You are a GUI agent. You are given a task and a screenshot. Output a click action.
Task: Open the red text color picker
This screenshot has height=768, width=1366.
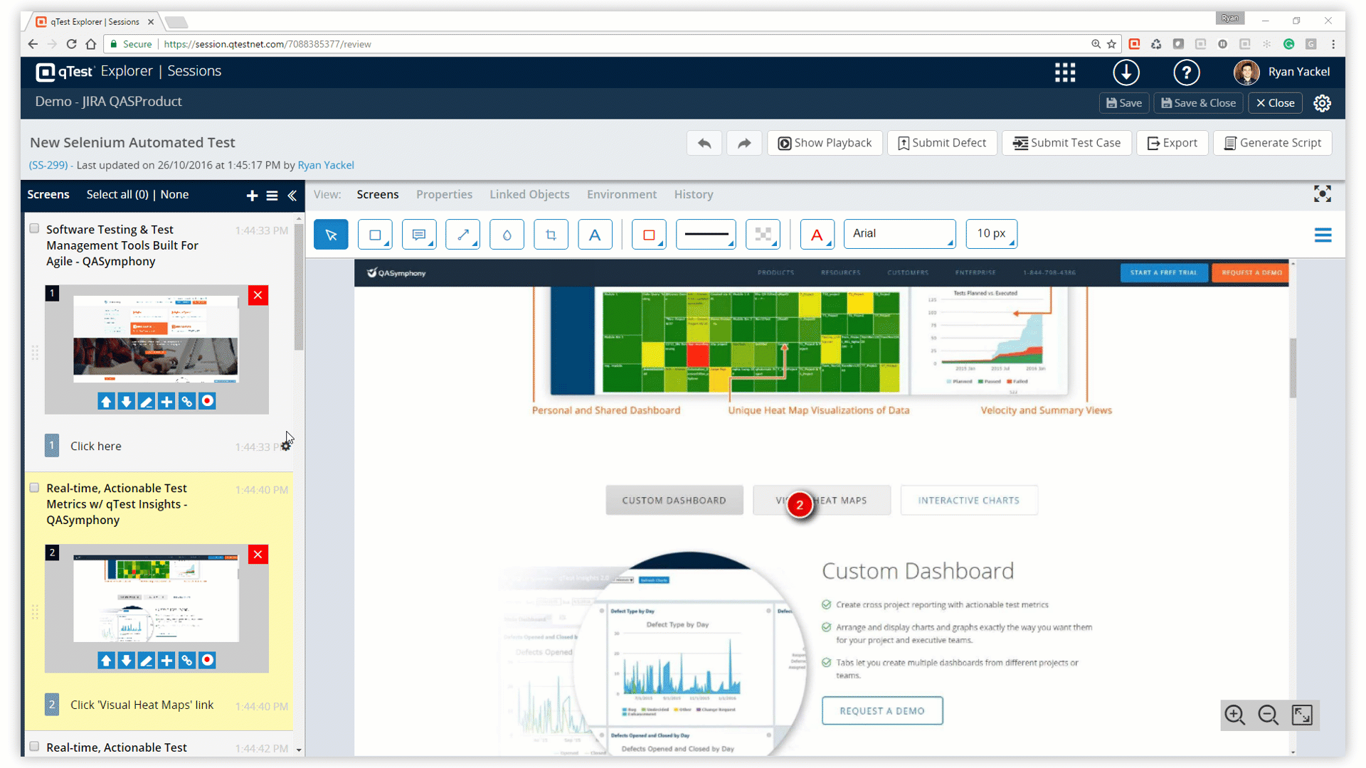pos(817,235)
